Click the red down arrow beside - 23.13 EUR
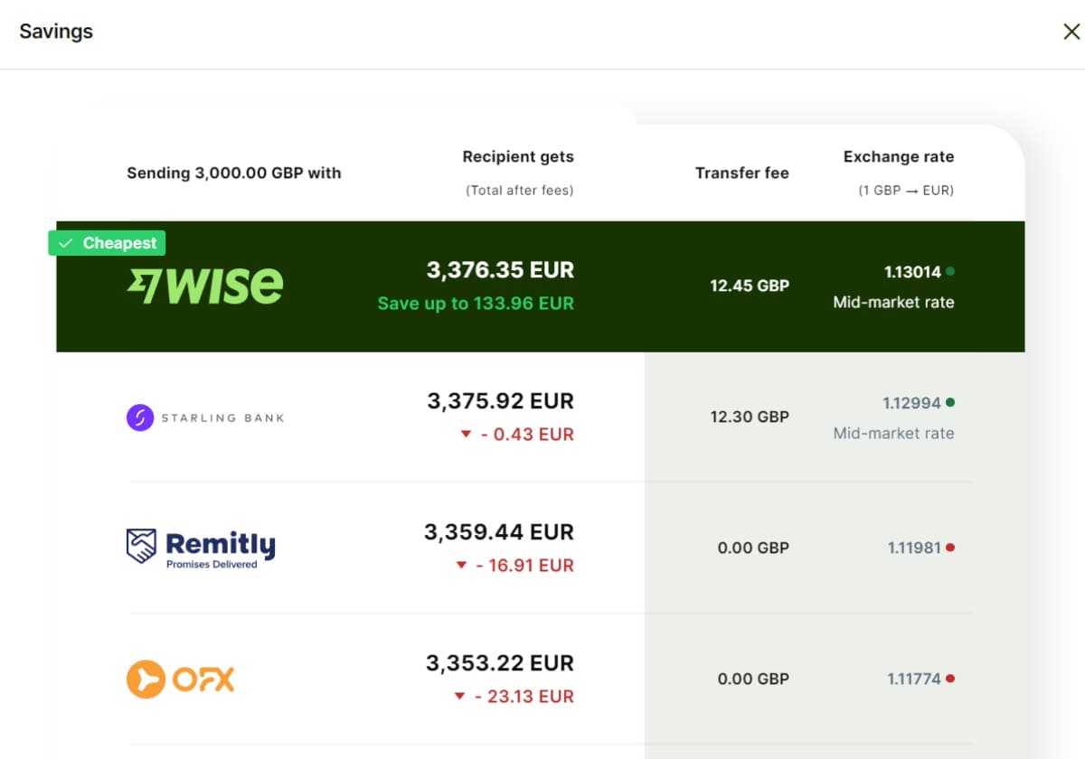This screenshot has height=759, width=1085. 459,697
